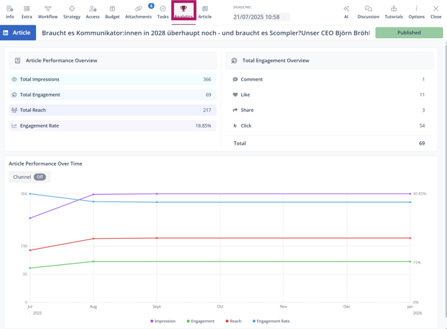Switch to the Analytics tab
Image resolution: width=447 pixels, height=329 pixels.
(183, 11)
